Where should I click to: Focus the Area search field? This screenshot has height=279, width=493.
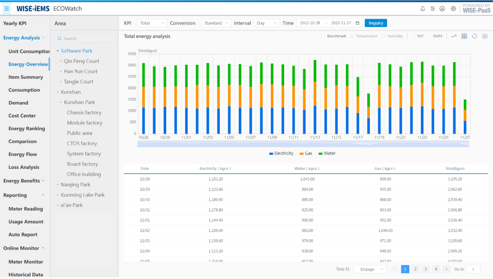[x=85, y=38]
